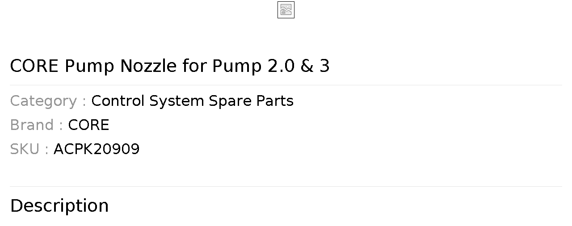
Task: Click the word "for" in the title
Action: [194, 66]
